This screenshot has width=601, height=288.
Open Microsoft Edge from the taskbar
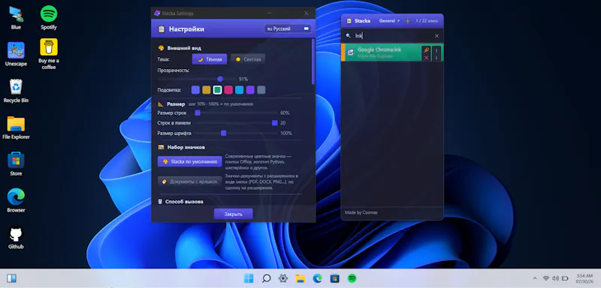(317, 278)
